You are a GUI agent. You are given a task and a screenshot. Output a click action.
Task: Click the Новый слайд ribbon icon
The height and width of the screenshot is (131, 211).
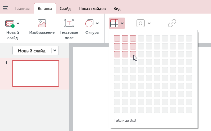pos(10,24)
